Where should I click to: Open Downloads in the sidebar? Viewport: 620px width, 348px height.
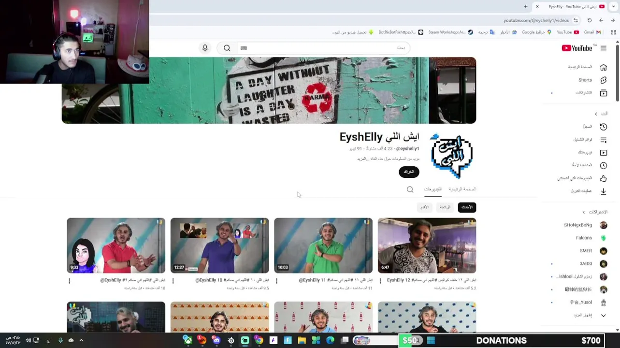pyautogui.click(x=588, y=191)
